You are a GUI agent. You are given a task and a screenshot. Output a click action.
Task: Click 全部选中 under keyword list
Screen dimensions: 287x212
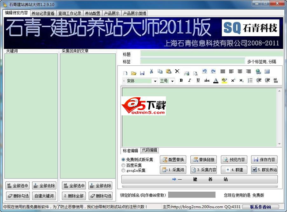[x=18, y=185]
